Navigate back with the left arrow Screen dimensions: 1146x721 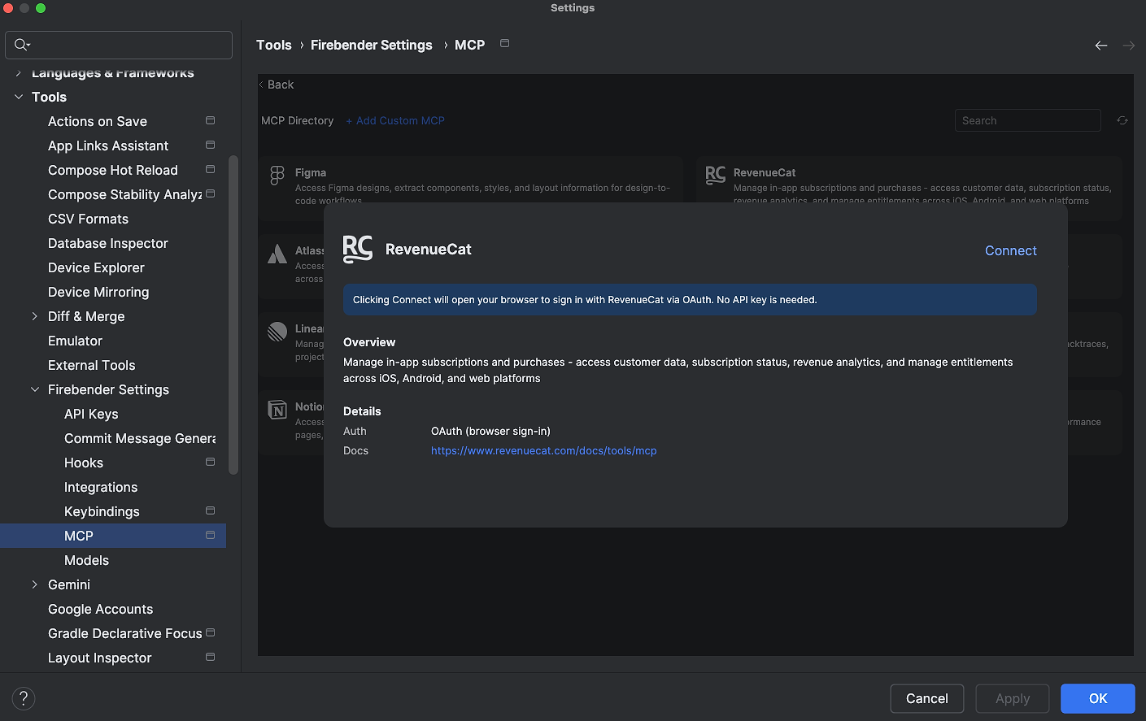coord(1101,46)
